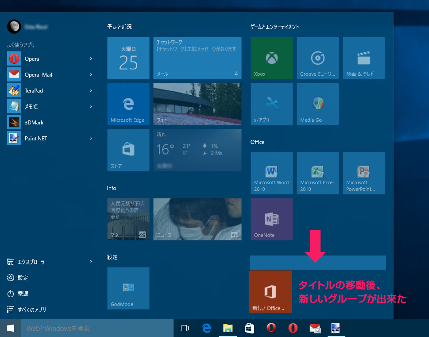Select the 設定 tile group heading
This screenshot has width=429, height=337.
[x=112, y=257]
